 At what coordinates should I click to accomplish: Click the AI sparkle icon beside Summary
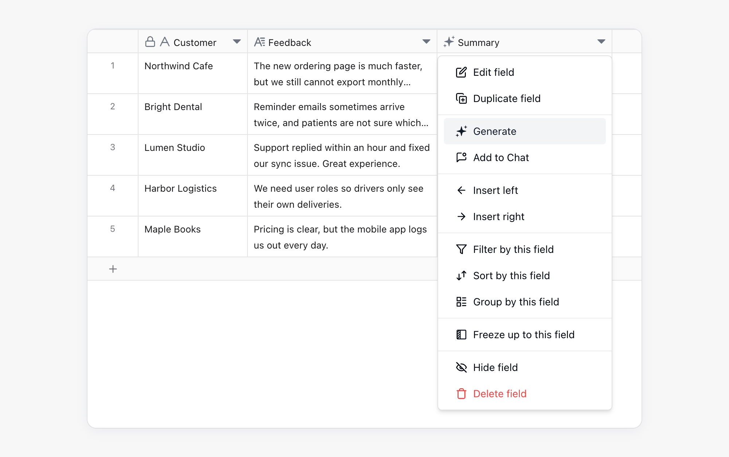click(449, 42)
